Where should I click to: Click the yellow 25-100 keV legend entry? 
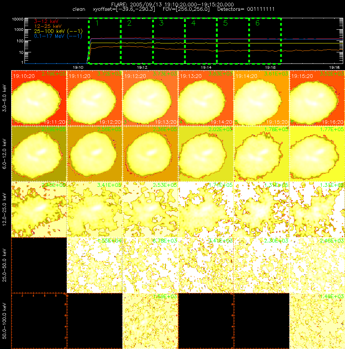pos(58,31)
